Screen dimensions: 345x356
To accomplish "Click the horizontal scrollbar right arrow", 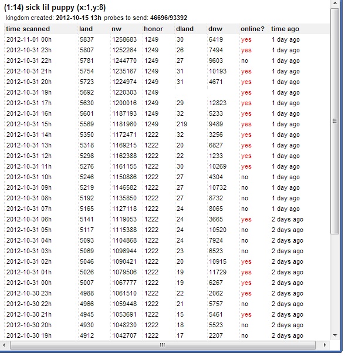I will coord(324,345).
